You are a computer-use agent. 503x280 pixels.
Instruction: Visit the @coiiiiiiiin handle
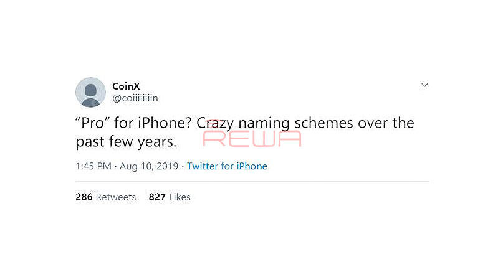pyautogui.click(x=135, y=98)
